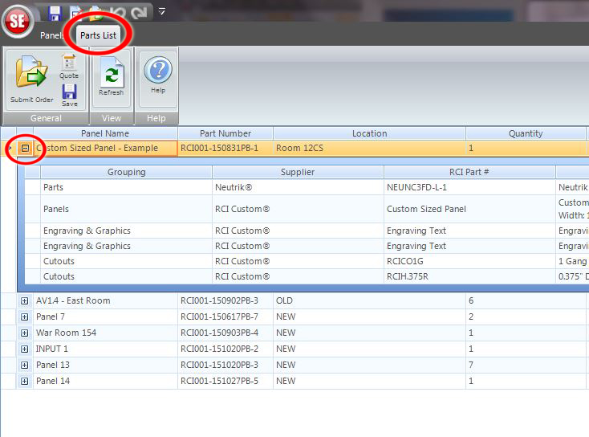The image size is (589, 437).
Task: Switch to the Parts List tab
Action: click(x=98, y=35)
